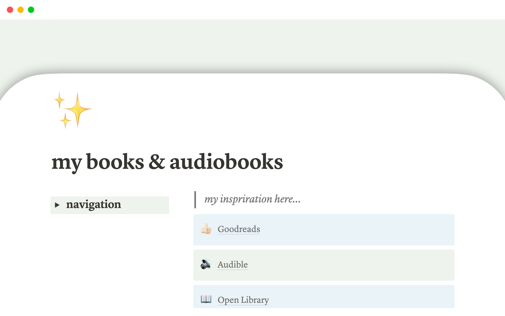Open the Goodreads link
This screenshot has width=505, height=316.
coord(239,229)
